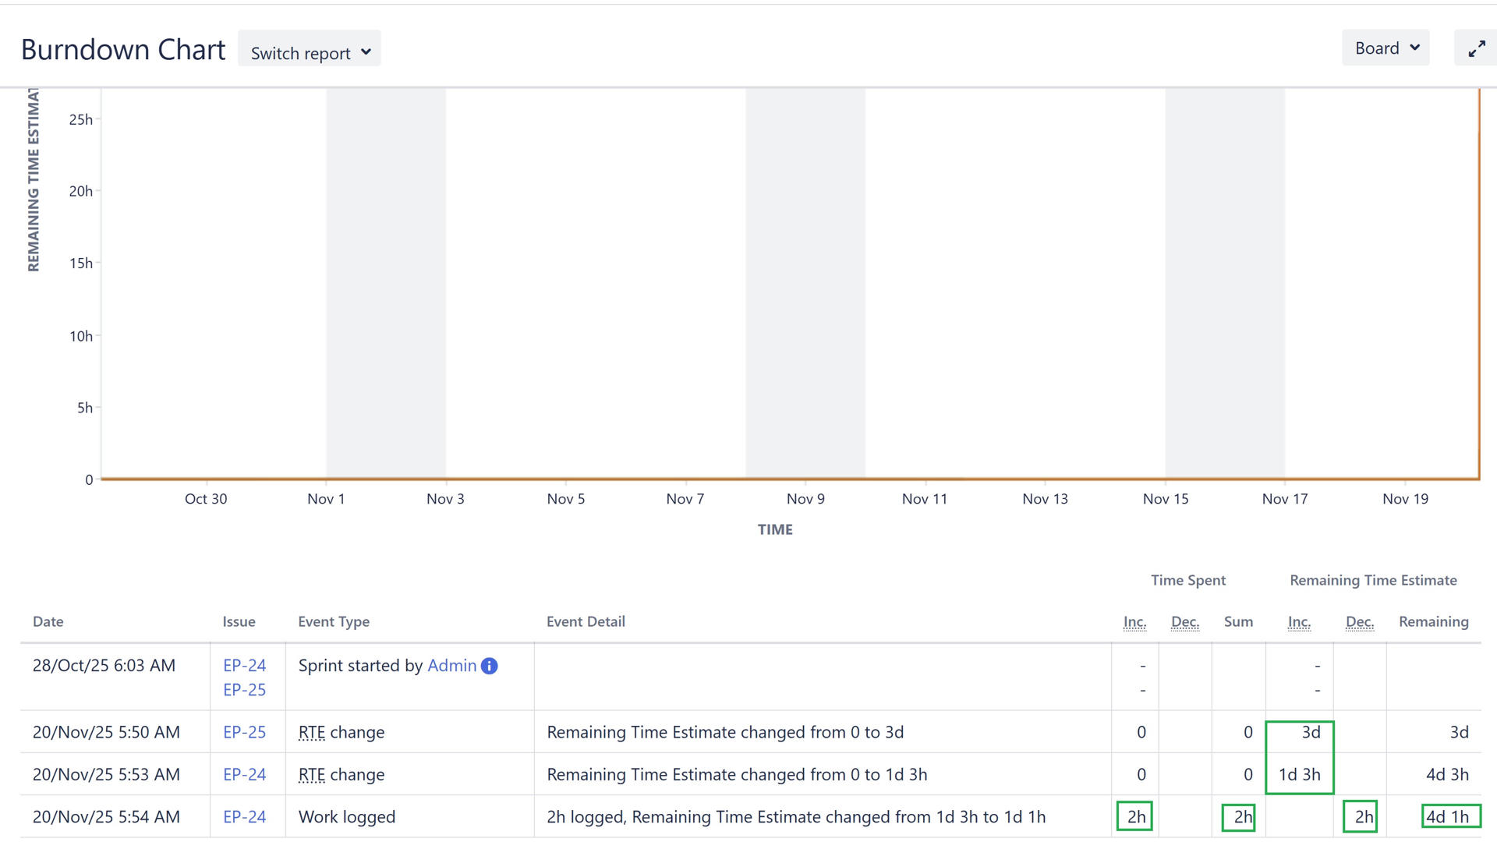
Task: Click the 4d 1h remaining value
Action: tap(1447, 816)
